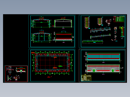Click the red drawing title under floor plan
130x97 pixels.
coord(50,77)
